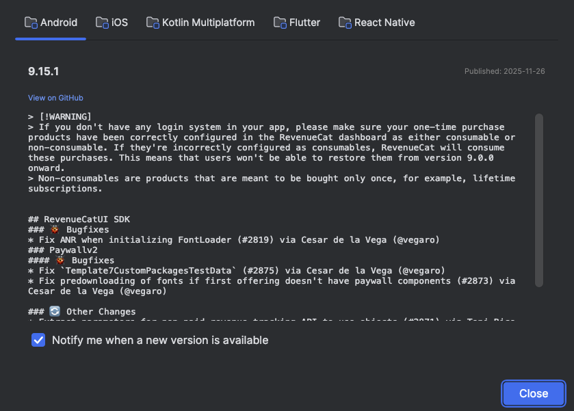Click the folder icon on the Android tab
Image resolution: width=574 pixels, height=411 pixels.
(31, 23)
